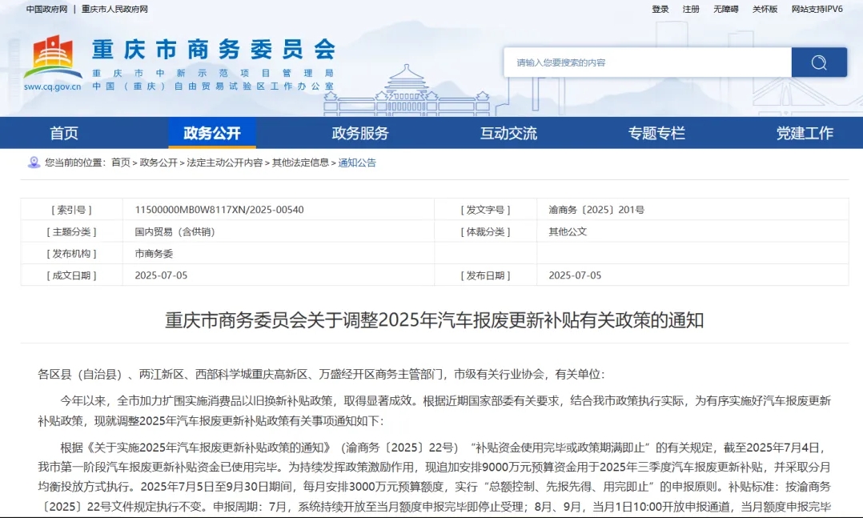Image resolution: width=863 pixels, height=518 pixels.
Task: Click the 登录 link
Action: 660,10
